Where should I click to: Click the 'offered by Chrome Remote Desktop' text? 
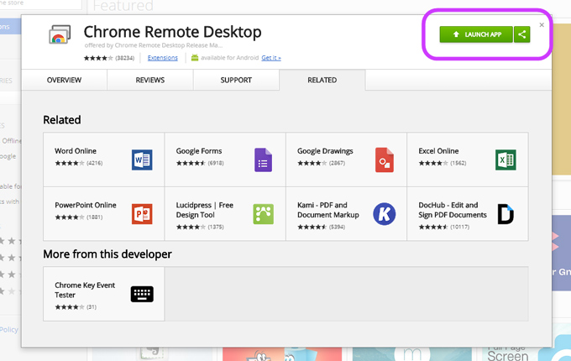pyautogui.click(x=154, y=45)
